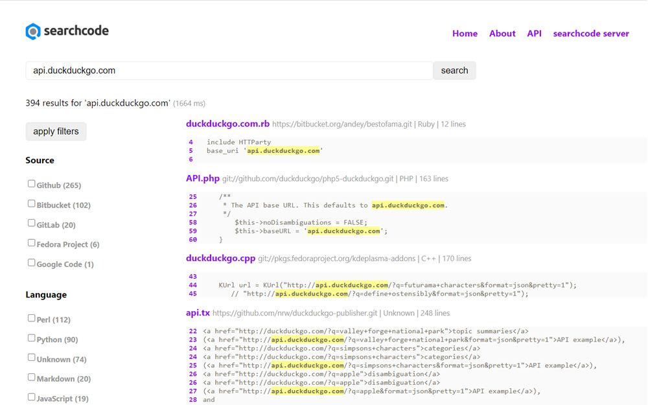Select the Fedora Project checkbox

pyautogui.click(x=32, y=243)
